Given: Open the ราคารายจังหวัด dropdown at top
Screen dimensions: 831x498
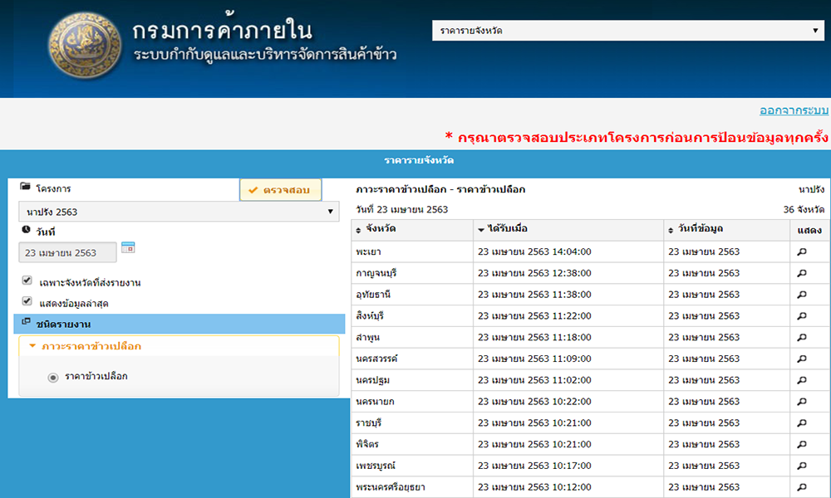Looking at the screenshot, I should coord(628,31).
